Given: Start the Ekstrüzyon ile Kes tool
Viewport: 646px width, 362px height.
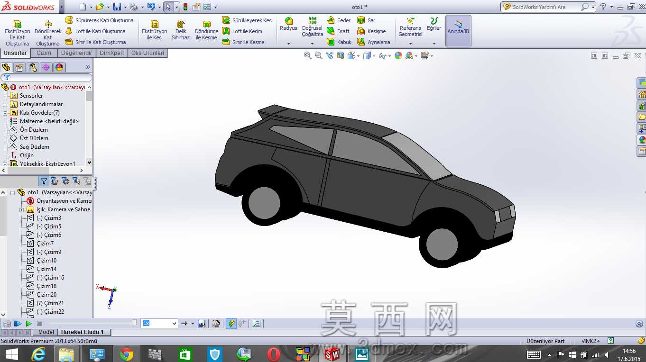Looking at the screenshot, I should 154,30.
